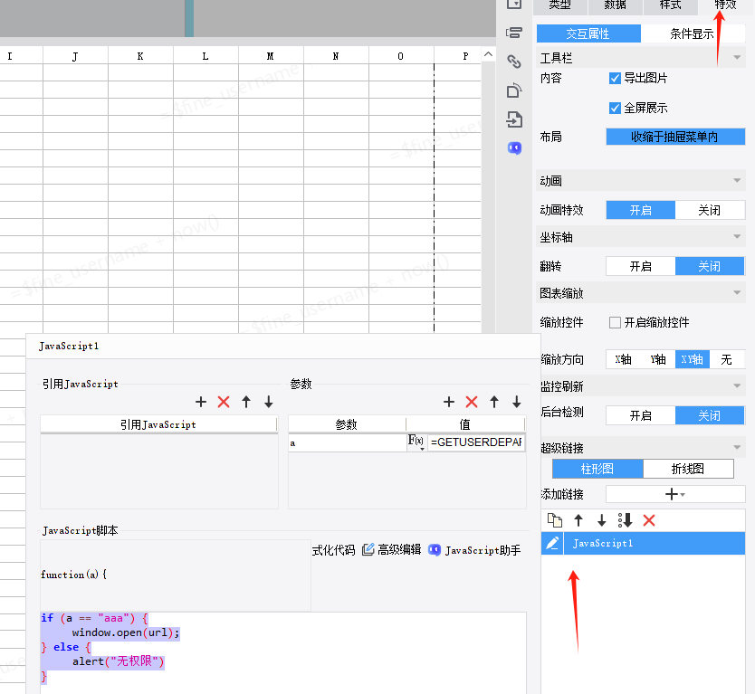Delete the selected referenced JavaScript entry
Screen dimensions: 755x694
coord(224,402)
